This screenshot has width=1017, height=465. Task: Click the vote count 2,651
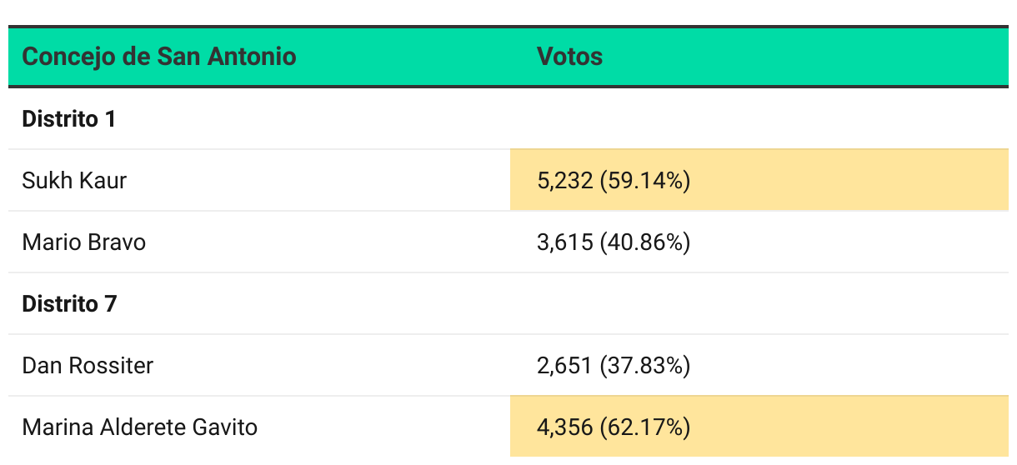pyautogui.click(x=564, y=365)
